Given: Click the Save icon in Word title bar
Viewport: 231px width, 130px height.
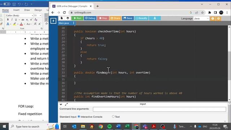Looking at the screenshot, I should pyautogui.click(x=14, y=4).
